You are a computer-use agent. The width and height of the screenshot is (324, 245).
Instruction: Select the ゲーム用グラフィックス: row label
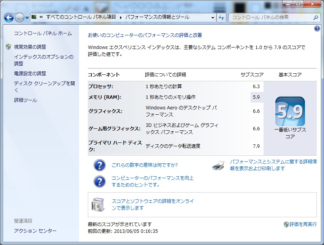[114, 129]
